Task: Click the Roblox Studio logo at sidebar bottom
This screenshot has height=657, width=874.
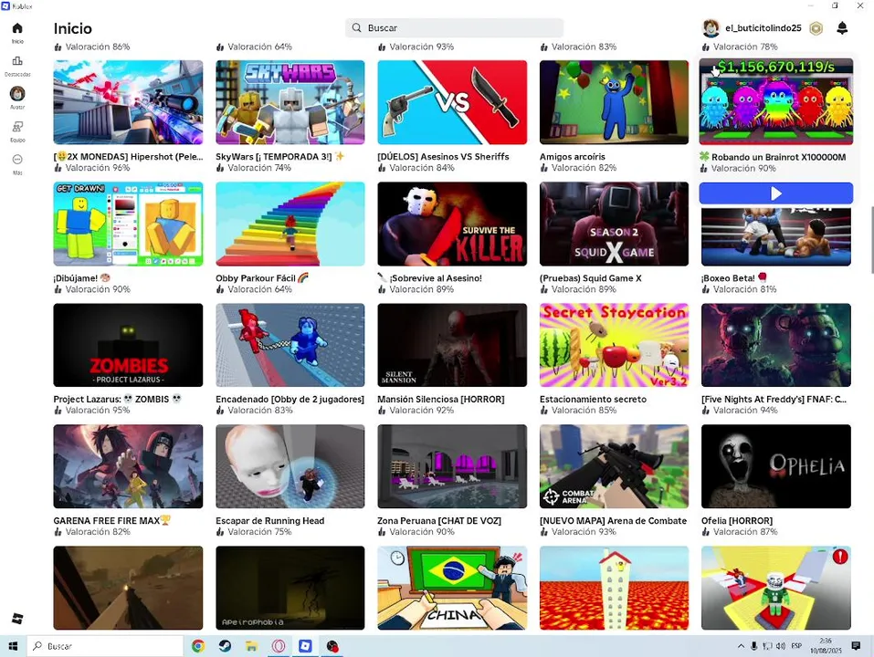Action: [17, 618]
